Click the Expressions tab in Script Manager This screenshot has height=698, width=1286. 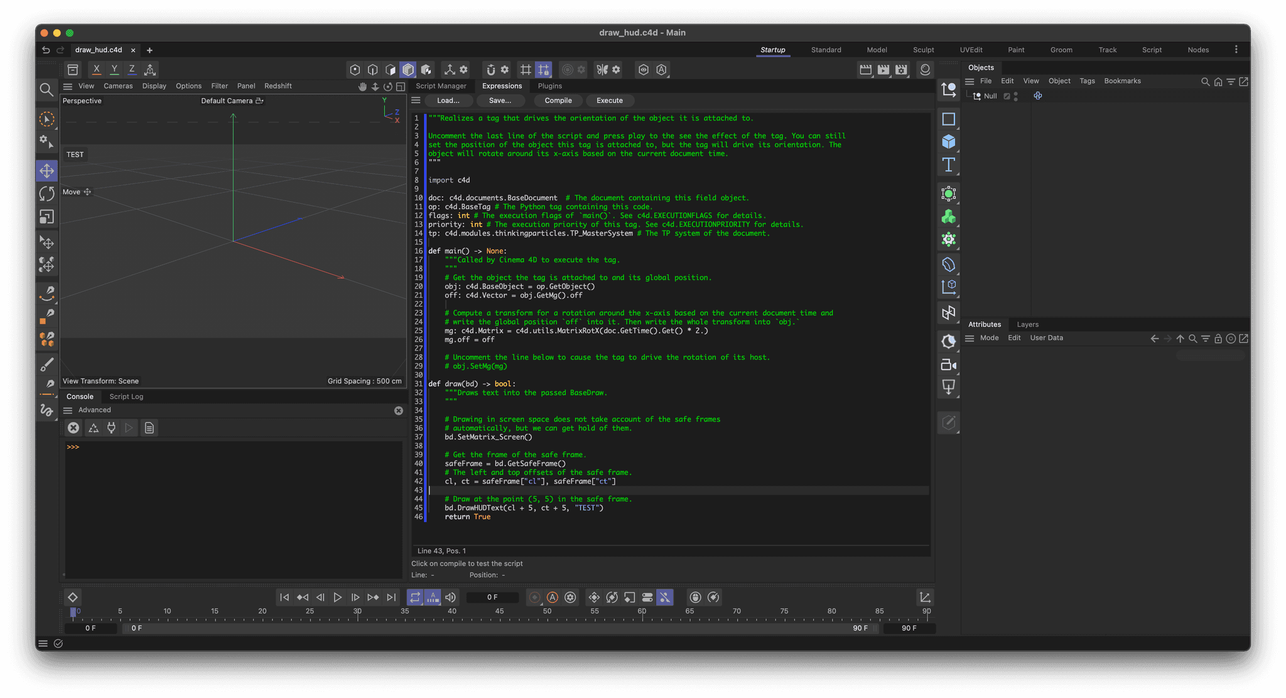coord(501,85)
